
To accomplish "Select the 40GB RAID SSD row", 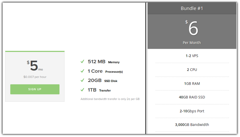I will point(192,97).
